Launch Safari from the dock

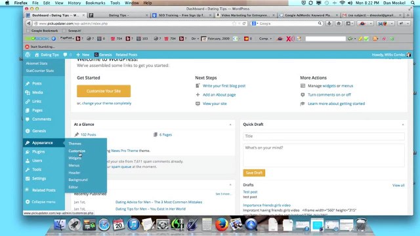[x=104, y=225]
